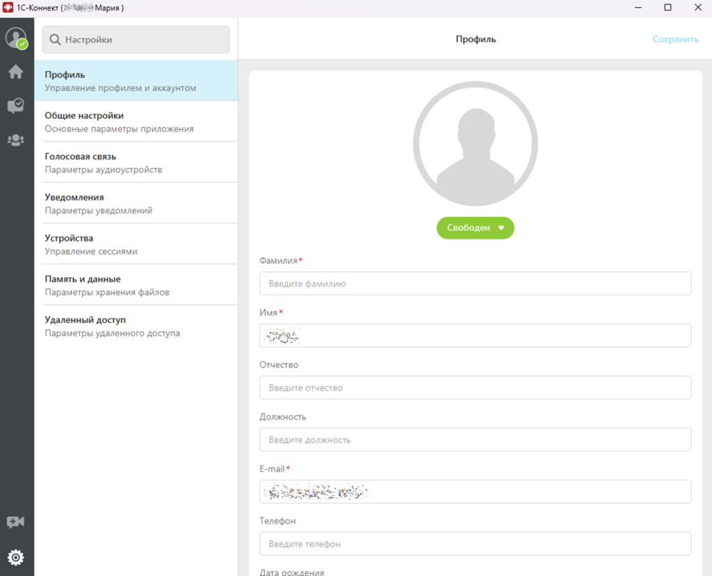Click the Фамилия input field

coord(475,284)
